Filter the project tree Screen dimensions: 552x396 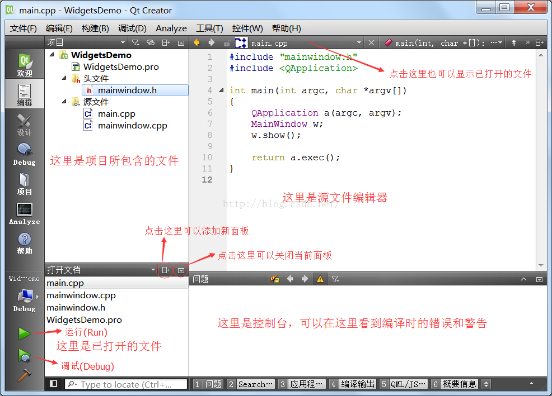pyautogui.click(x=135, y=43)
